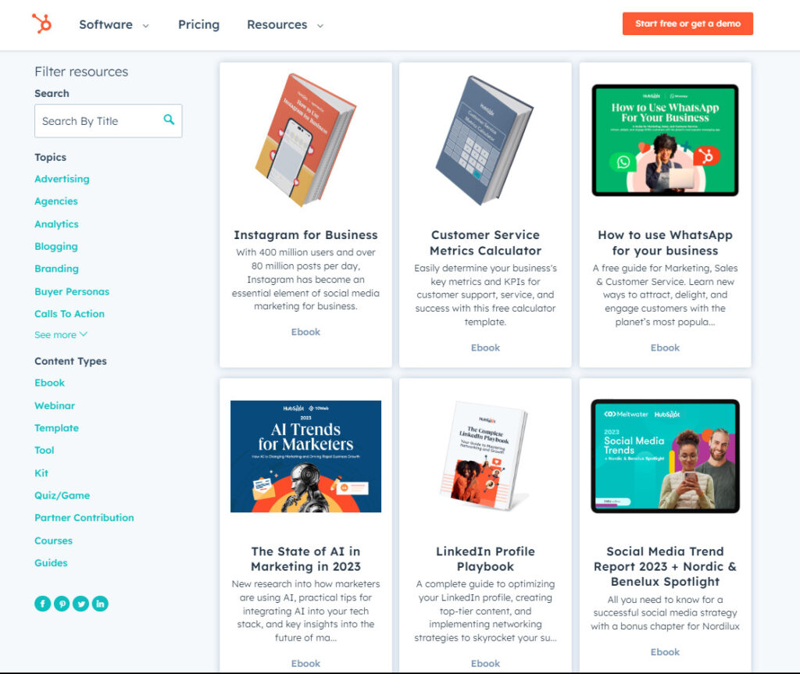
Task: Click the Content Types heading
Action: click(x=70, y=362)
